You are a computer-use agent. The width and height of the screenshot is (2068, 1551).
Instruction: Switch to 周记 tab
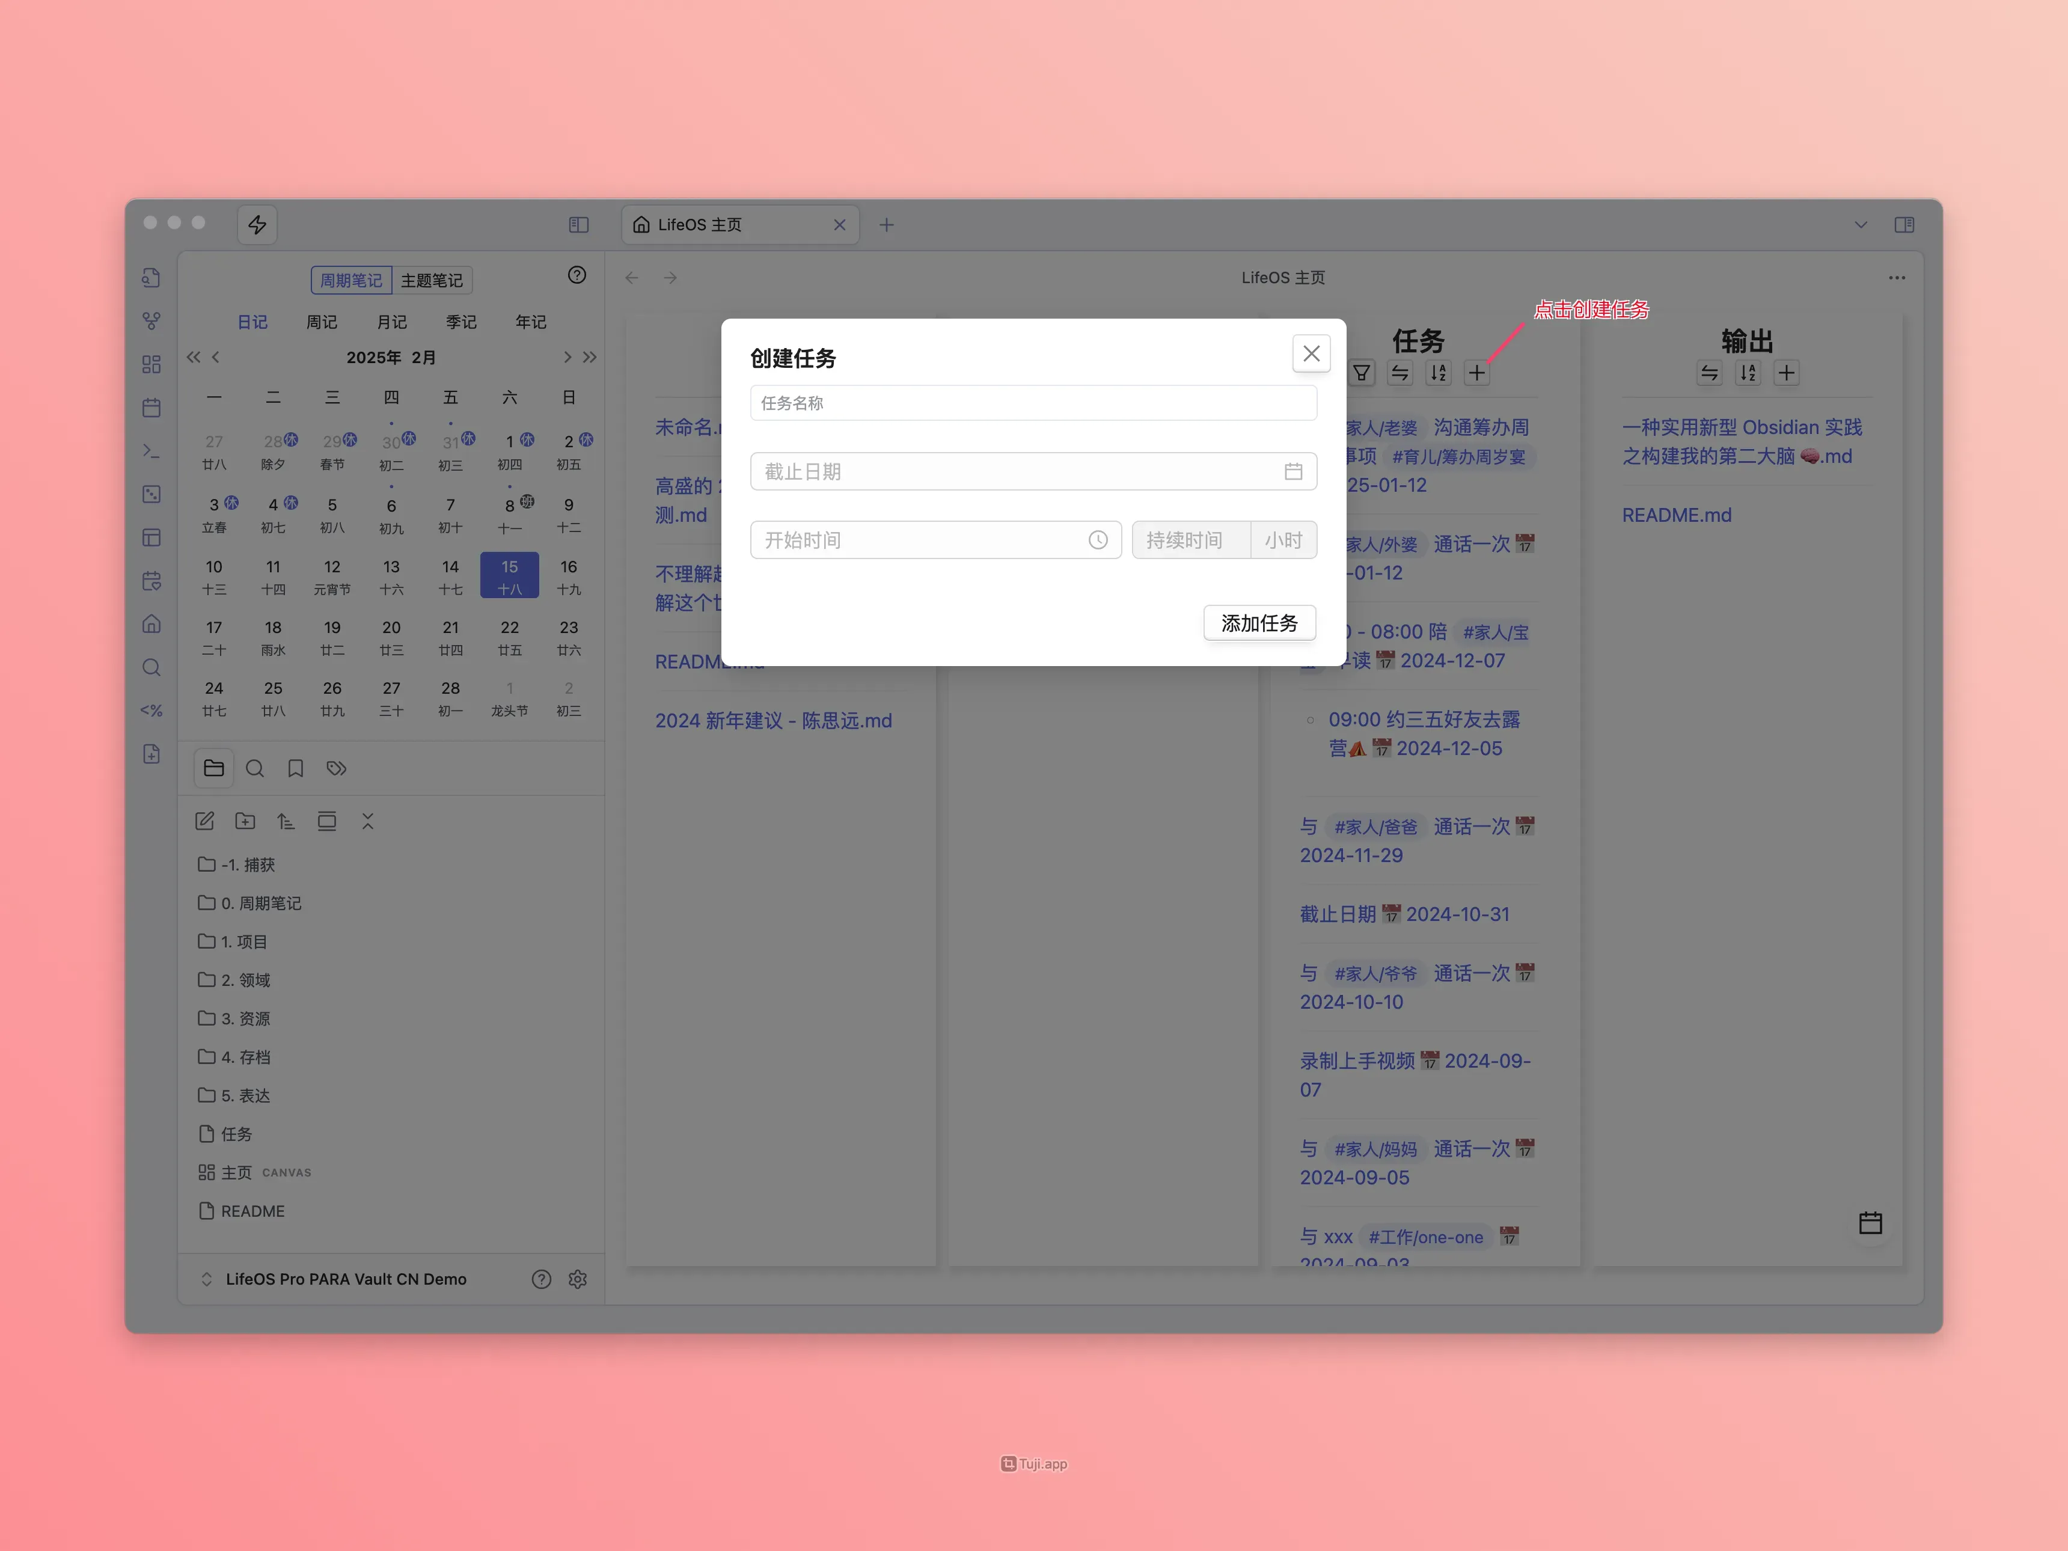322,322
